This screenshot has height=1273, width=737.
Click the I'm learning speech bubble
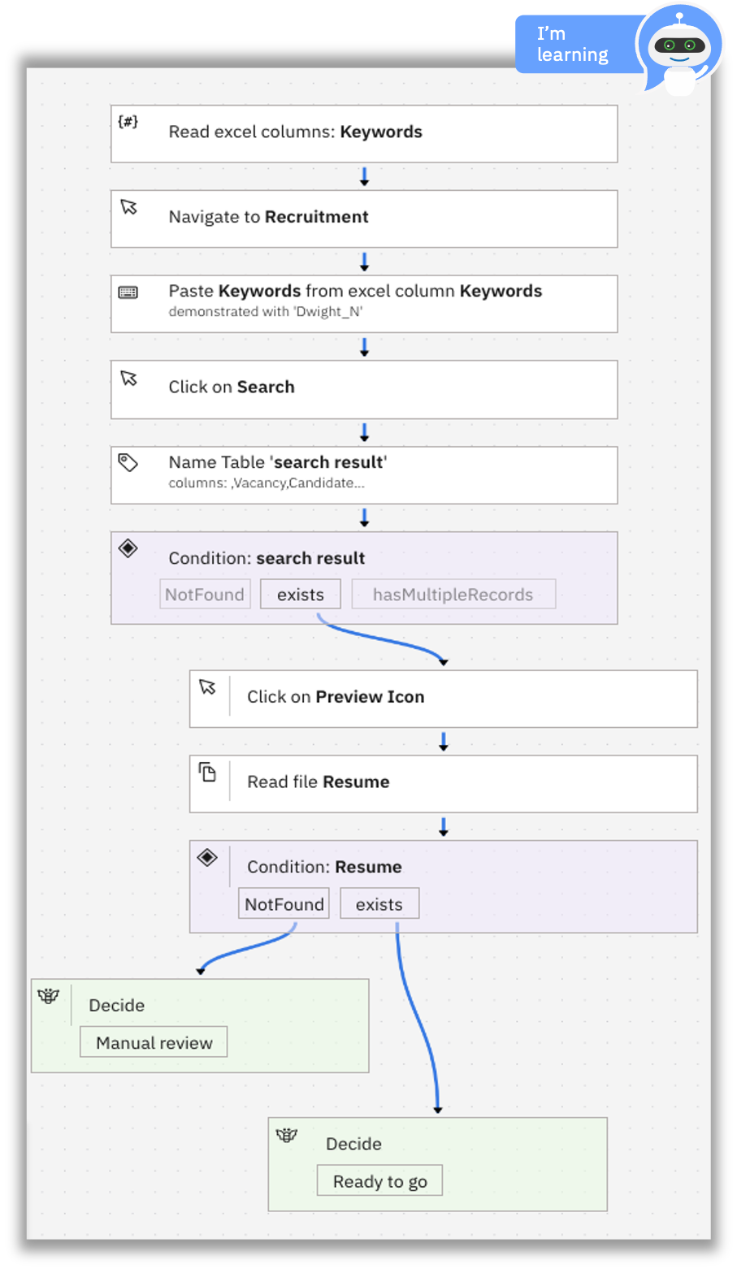pos(574,45)
